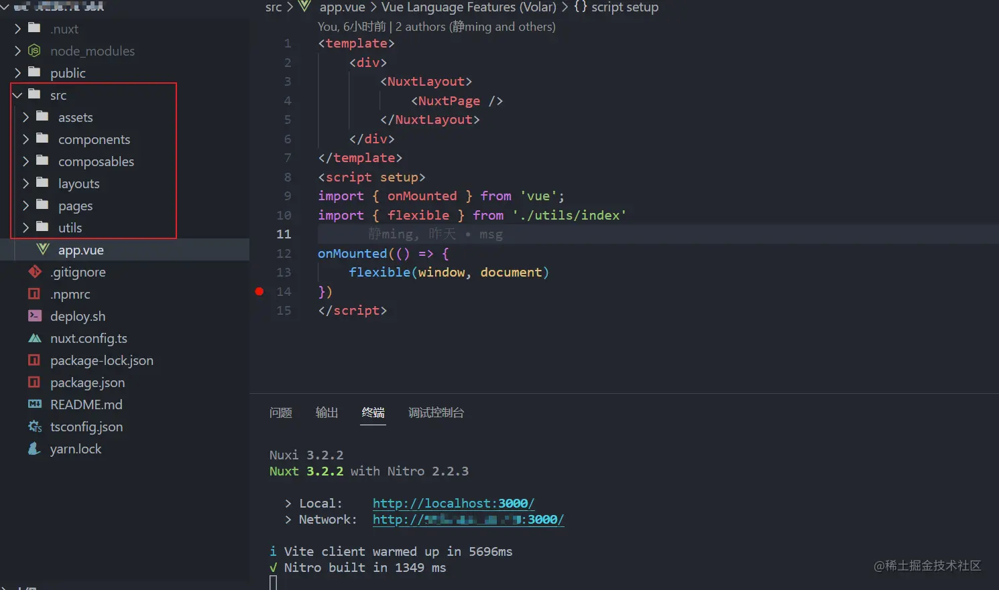999x590 pixels.
Task: Expand the pages folder chevron
Action: [x=26, y=206]
